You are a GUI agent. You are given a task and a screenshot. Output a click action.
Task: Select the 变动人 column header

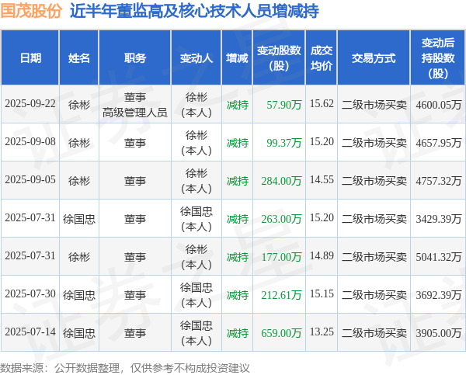[x=196, y=58]
